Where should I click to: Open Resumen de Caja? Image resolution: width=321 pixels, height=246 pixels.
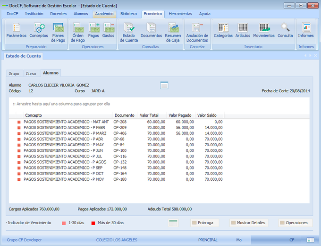pyautogui.click(x=173, y=33)
